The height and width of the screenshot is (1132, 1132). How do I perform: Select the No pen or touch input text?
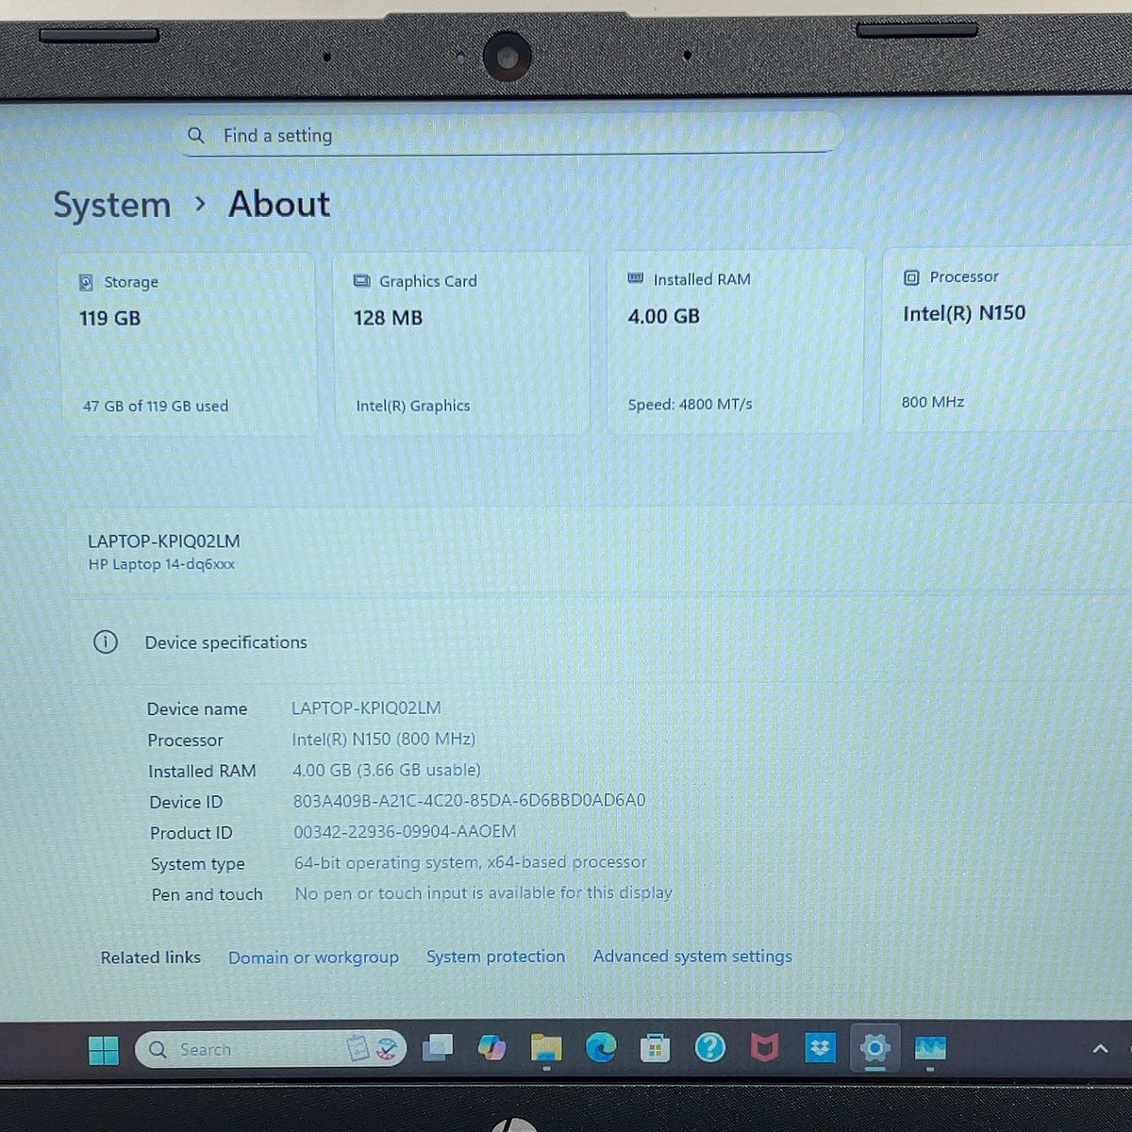click(x=483, y=892)
